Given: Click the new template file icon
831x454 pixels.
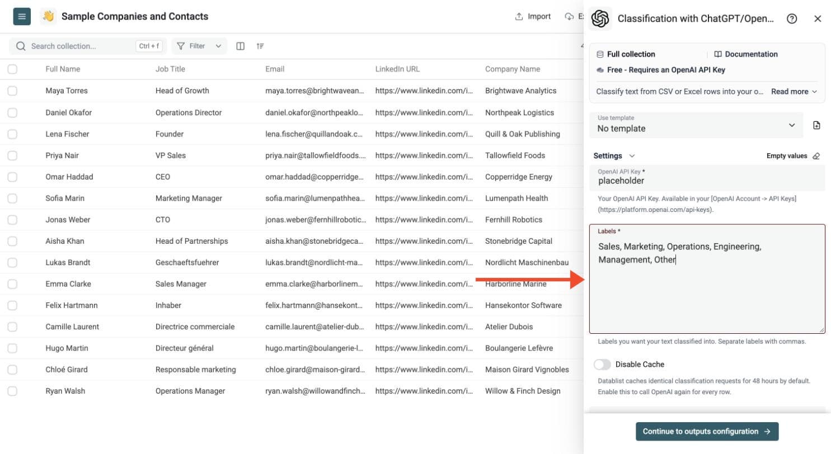Looking at the screenshot, I should tap(816, 125).
